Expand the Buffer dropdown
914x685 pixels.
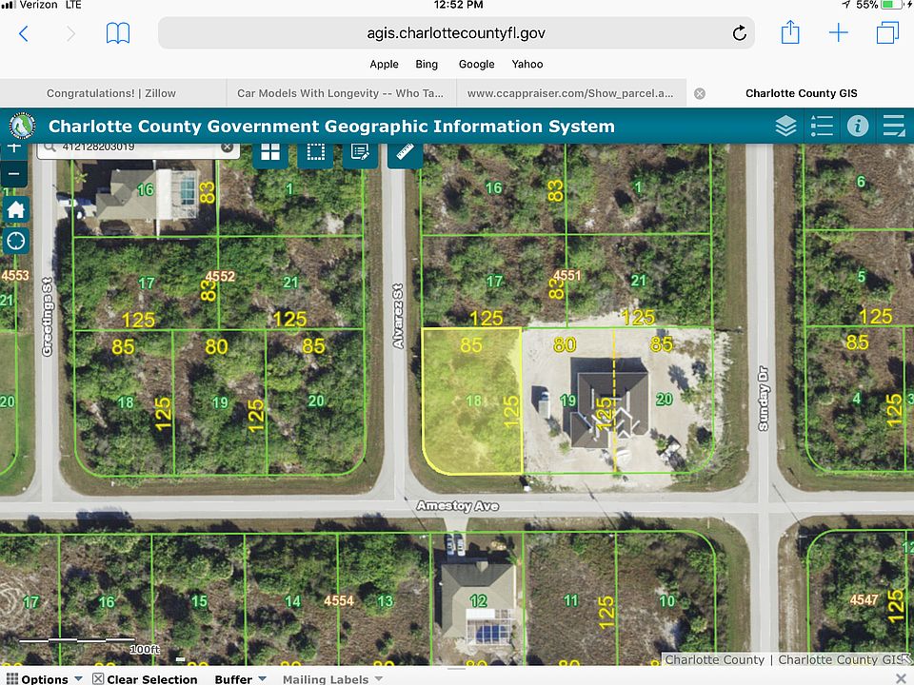240,679
